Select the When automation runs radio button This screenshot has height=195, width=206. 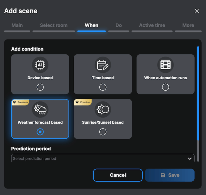(165, 87)
